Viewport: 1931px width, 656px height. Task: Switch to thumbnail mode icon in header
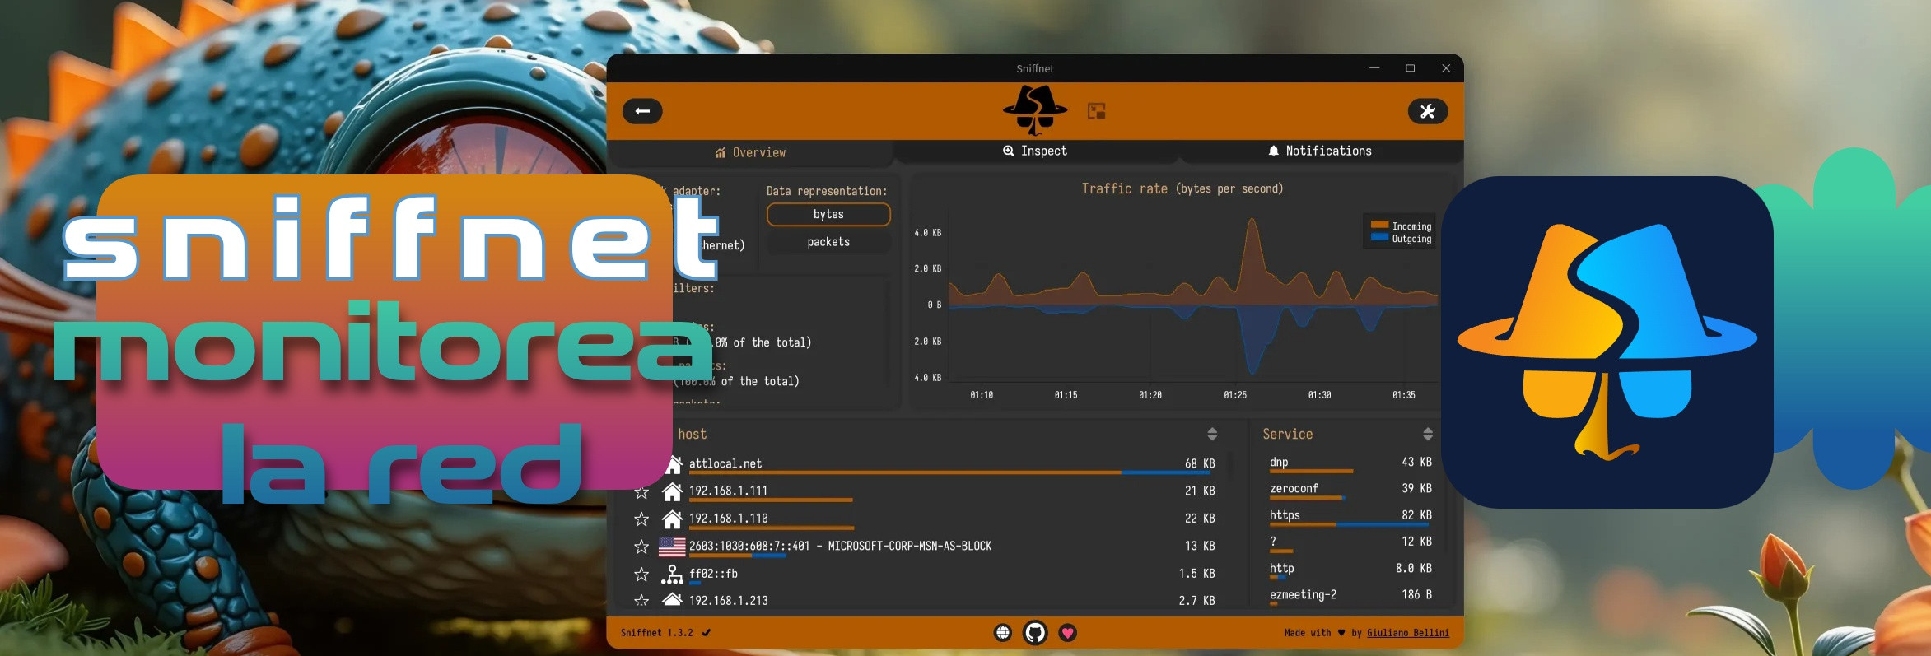coord(1096,111)
